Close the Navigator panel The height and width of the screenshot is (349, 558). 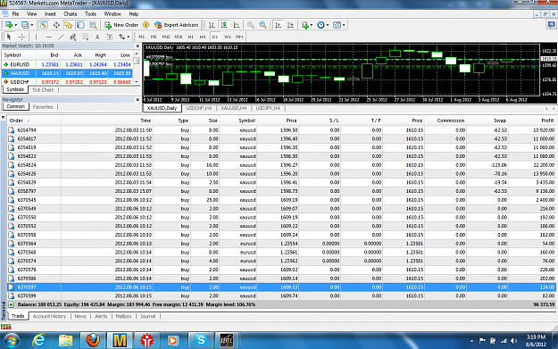pos(137,100)
